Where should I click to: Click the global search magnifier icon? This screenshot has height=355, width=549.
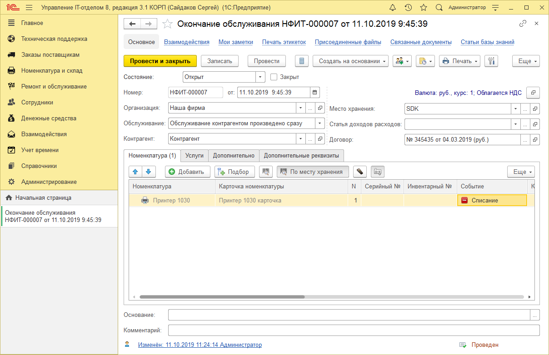tap(439, 7)
